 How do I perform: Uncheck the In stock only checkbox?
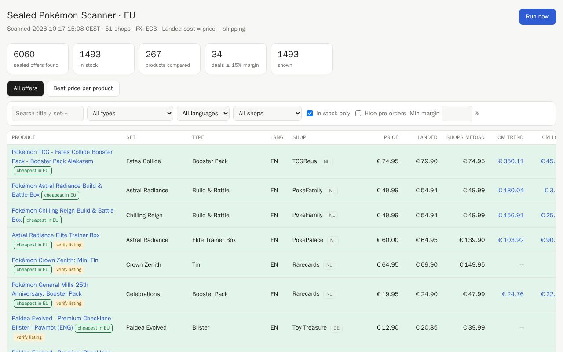(310, 114)
